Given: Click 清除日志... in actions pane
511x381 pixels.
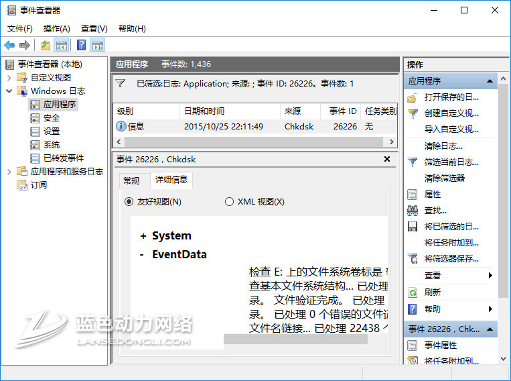Looking at the screenshot, I should [x=443, y=146].
